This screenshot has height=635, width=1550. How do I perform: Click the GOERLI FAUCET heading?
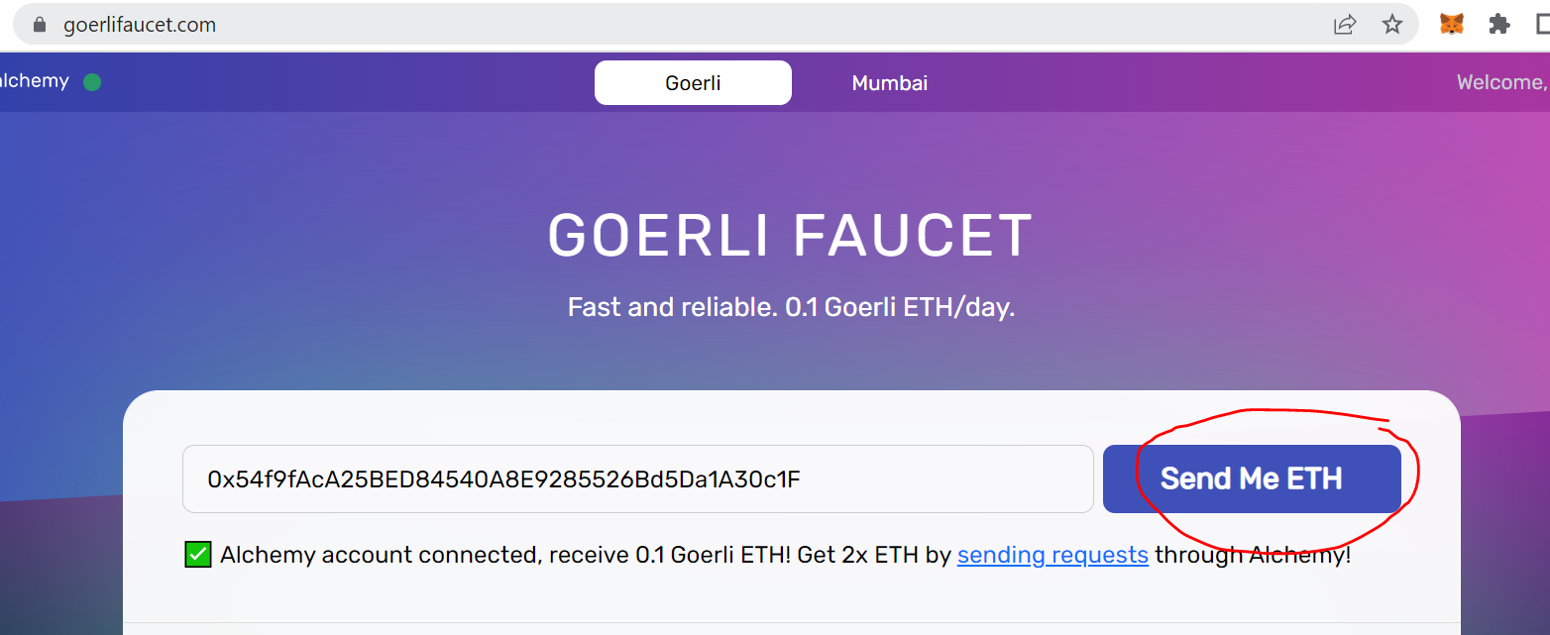790,236
